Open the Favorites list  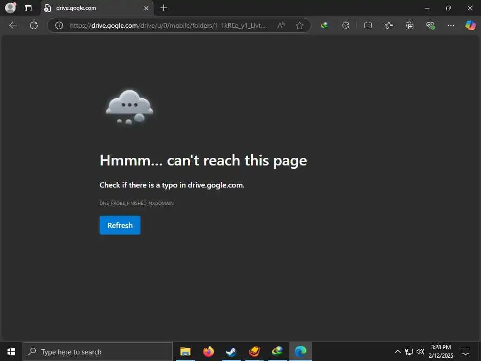click(388, 25)
